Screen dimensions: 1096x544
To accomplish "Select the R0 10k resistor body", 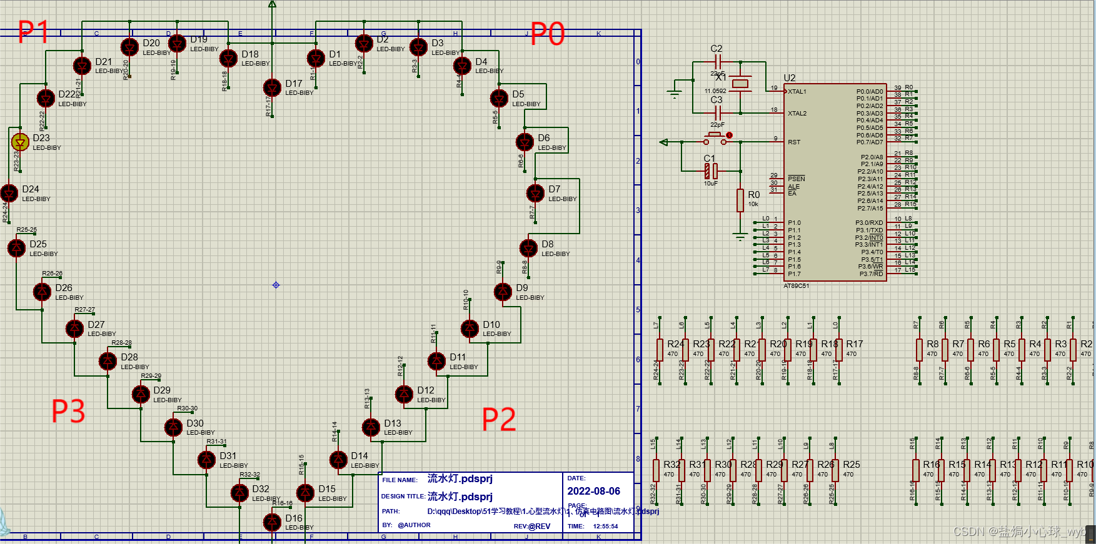I will pos(740,200).
